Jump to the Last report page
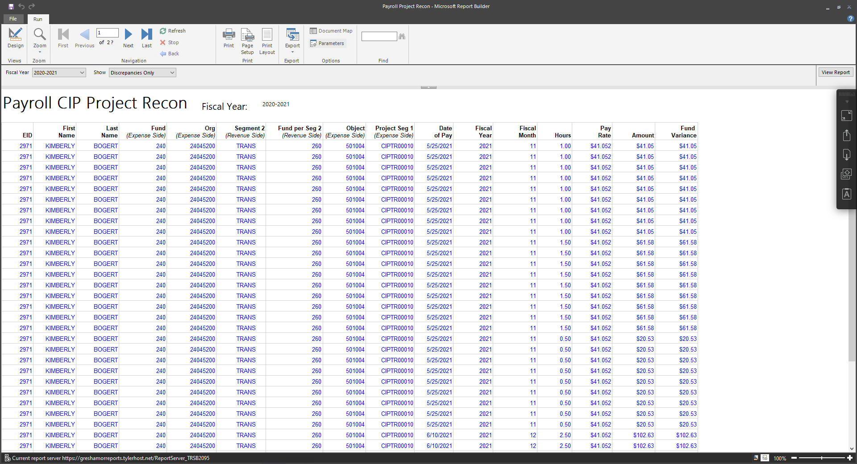This screenshot has height=464, width=857. (147, 38)
